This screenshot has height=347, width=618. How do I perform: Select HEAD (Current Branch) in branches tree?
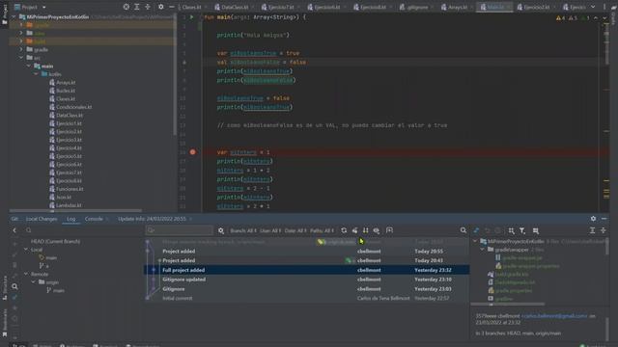[55, 241]
